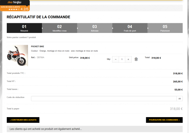
Task: Click the product reference DB706A
Action: 40,57
